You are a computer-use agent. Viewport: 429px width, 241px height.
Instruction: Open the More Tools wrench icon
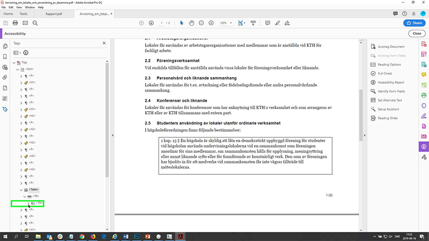[424, 157]
